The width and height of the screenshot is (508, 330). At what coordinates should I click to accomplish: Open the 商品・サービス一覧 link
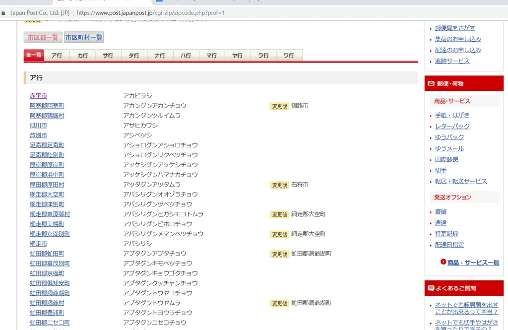(x=473, y=263)
